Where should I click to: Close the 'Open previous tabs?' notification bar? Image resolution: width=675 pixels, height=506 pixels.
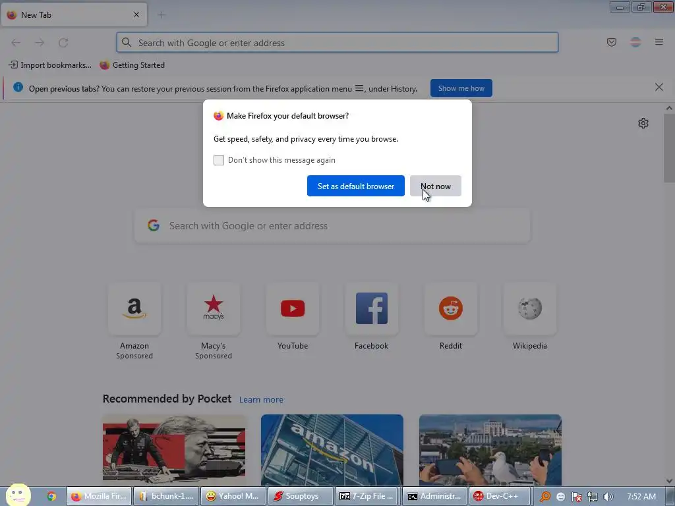coord(659,88)
